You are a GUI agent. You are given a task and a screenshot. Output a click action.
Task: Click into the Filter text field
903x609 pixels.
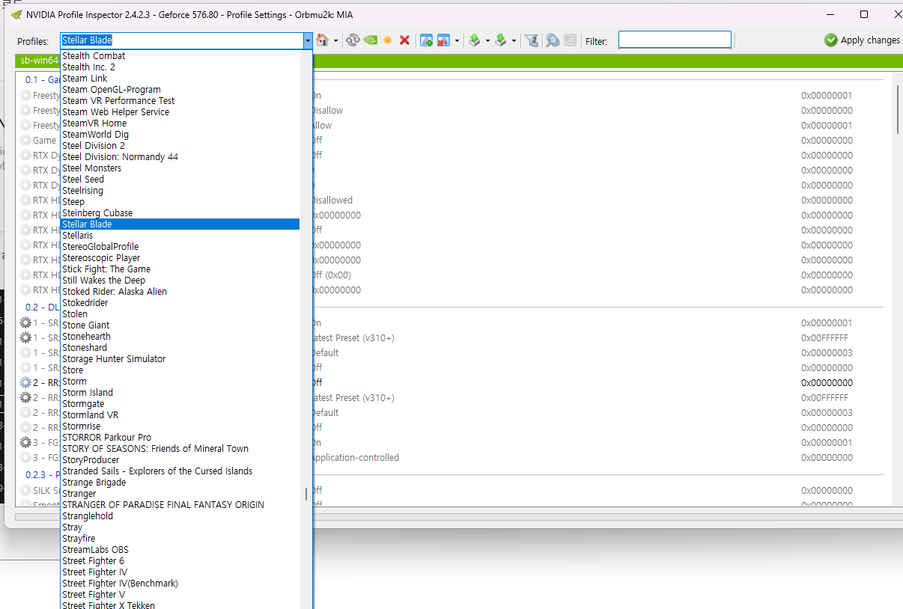pos(675,40)
